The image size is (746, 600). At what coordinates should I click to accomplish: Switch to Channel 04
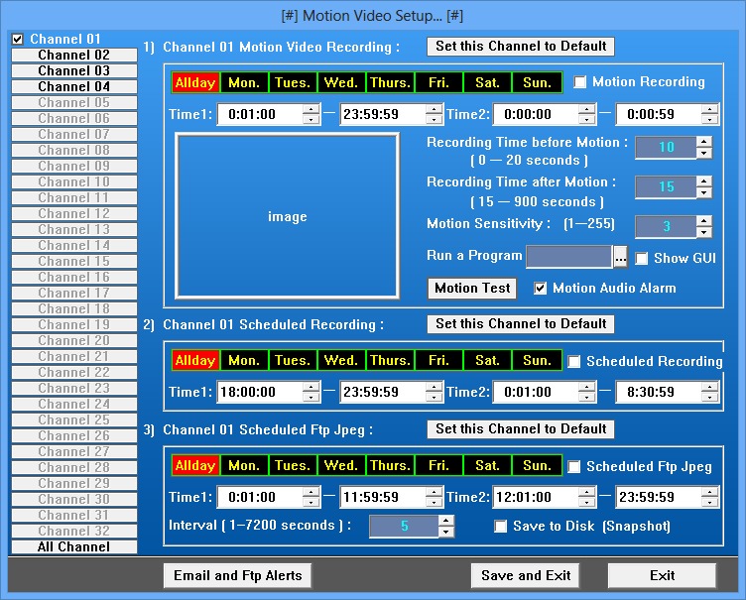(x=74, y=86)
